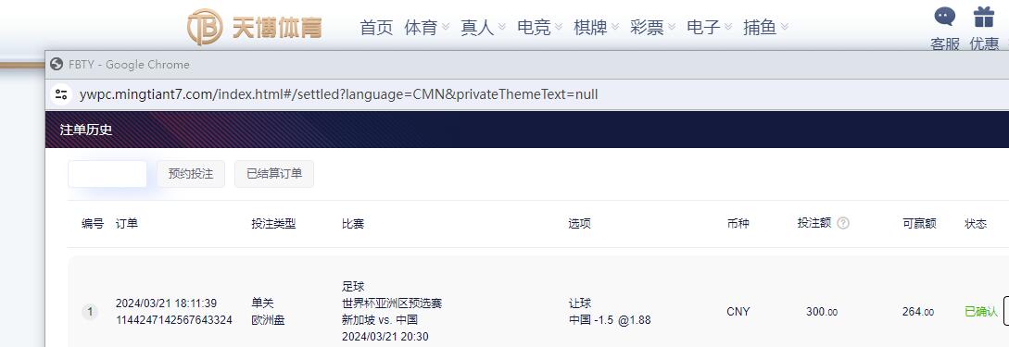The width and height of the screenshot is (1009, 347).
Task: Click the 编号 column header
Action: pyautogui.click(x=92, y=224)
